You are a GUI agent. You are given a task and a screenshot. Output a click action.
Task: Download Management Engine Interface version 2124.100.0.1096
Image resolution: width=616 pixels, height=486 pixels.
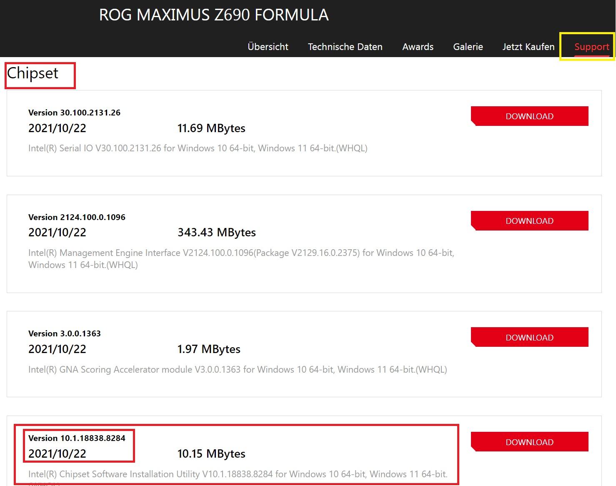click(529, 221)
